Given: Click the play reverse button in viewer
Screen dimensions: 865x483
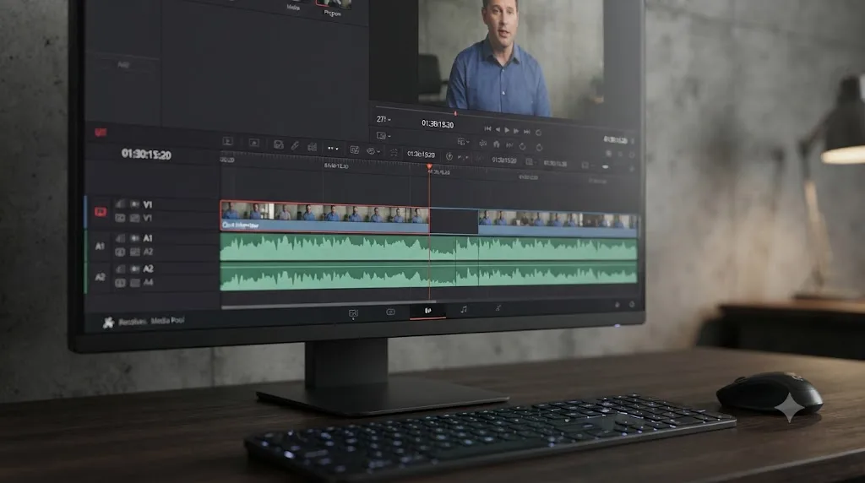Looking at the screenshot, I should pyautogui.click(x=498, y=129).
